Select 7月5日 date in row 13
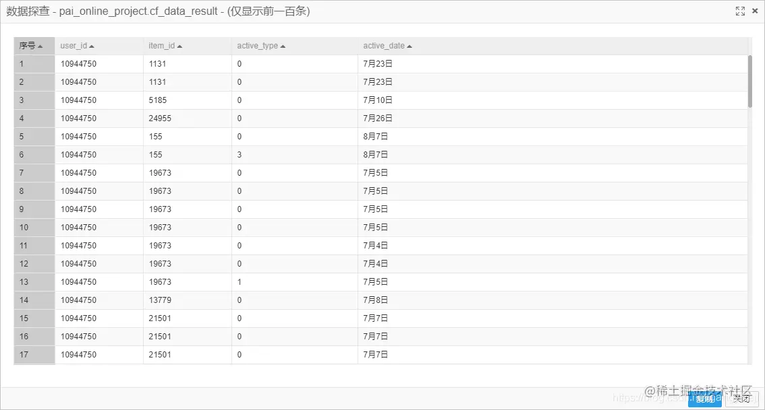Viewport: 765px width, 410px height. (552, 282)
